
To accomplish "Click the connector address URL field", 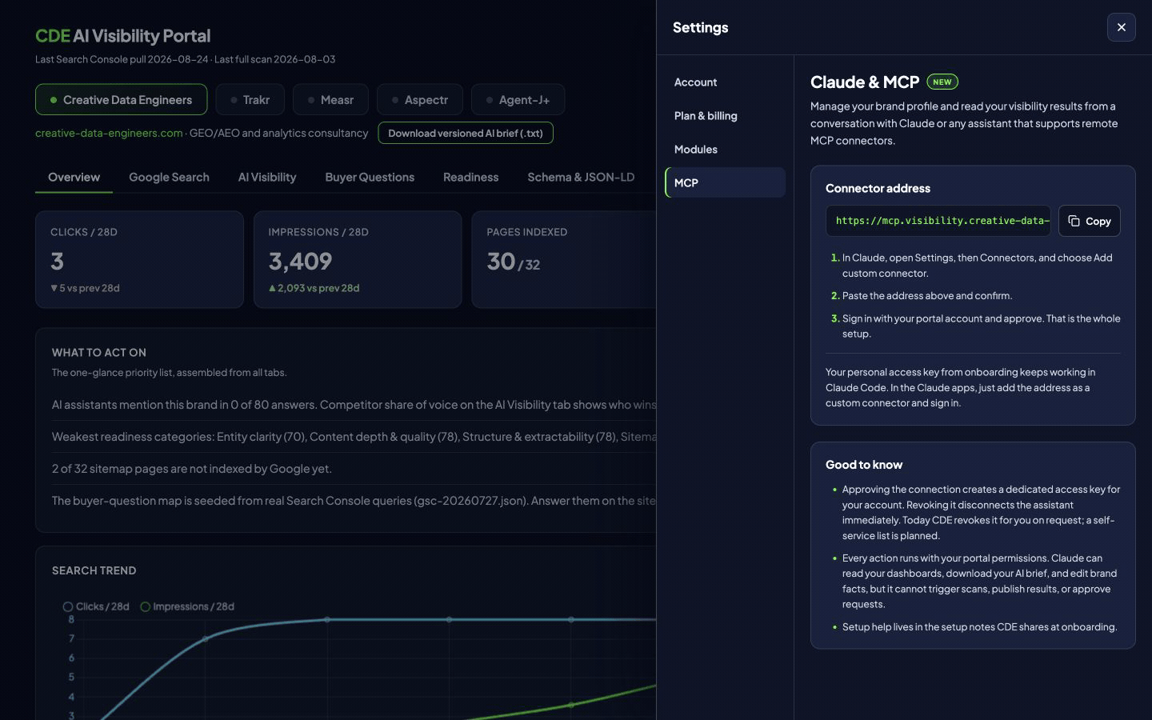I will pyautogui.click(x=938, y=221).
